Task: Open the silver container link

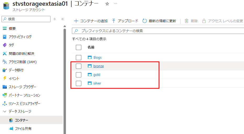Action: point(97,83)
